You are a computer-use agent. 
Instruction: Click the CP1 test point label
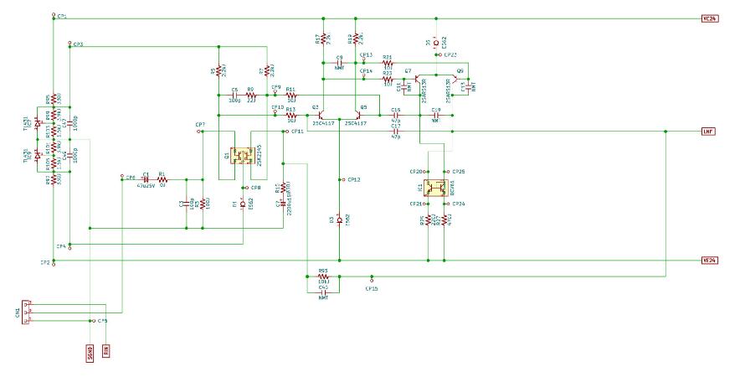click(62, 16)
